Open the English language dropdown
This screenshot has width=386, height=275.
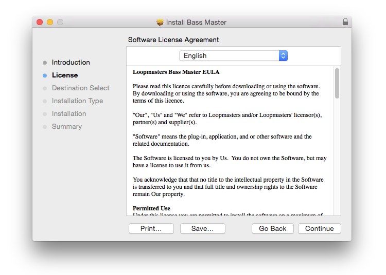click(x=233, y=56)
